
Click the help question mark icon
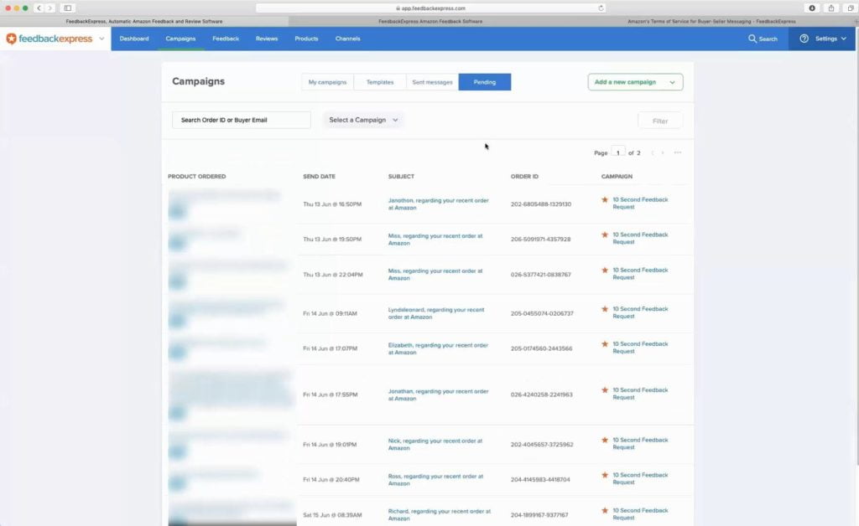point(804,39)
